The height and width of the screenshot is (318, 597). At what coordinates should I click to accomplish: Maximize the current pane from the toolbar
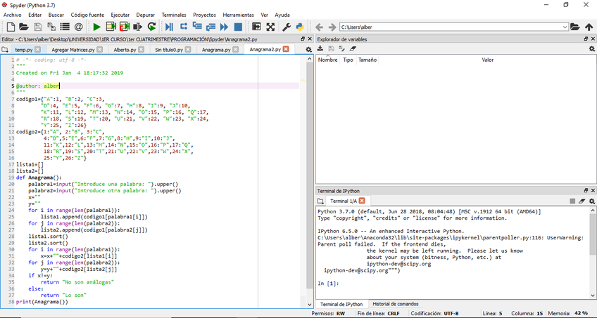click(256, 27)
